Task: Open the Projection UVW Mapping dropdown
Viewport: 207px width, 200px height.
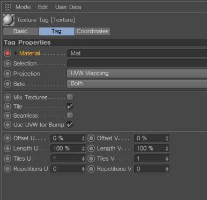Action: (137, 74)
